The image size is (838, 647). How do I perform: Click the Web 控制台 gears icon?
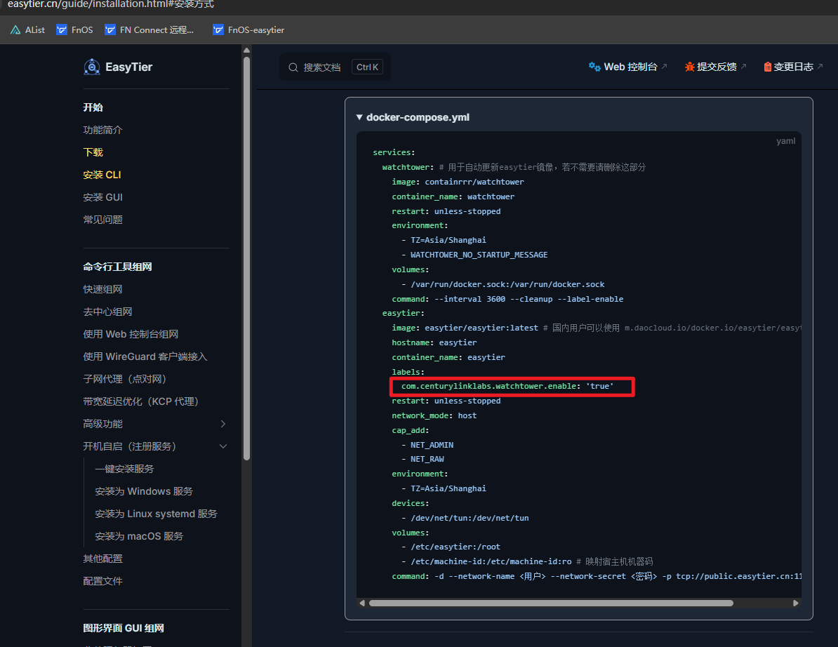pos(594,67)
